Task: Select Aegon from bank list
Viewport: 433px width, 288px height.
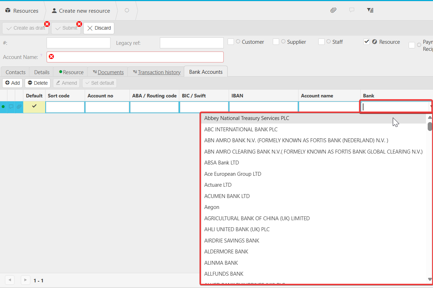Action: (313, 207)
